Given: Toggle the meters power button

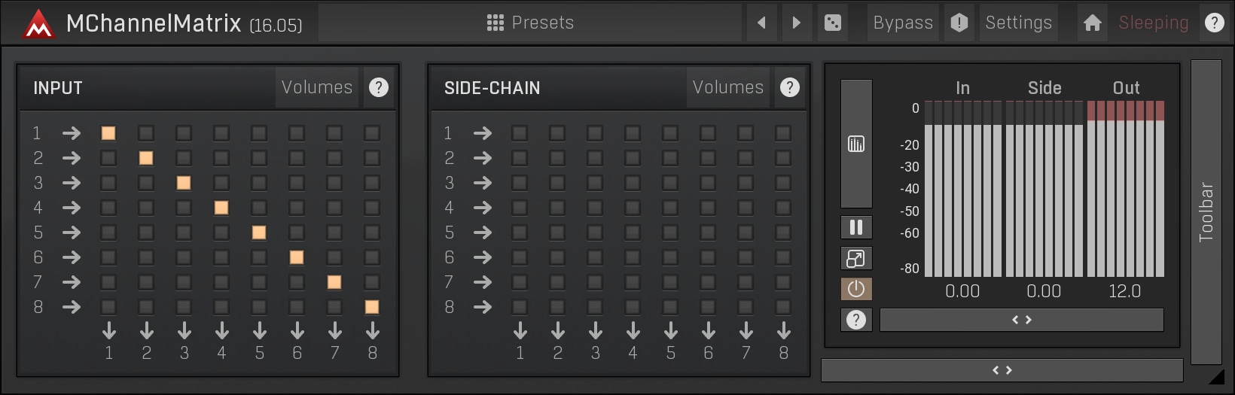Looking at the screenshot, I should [856, 289].
